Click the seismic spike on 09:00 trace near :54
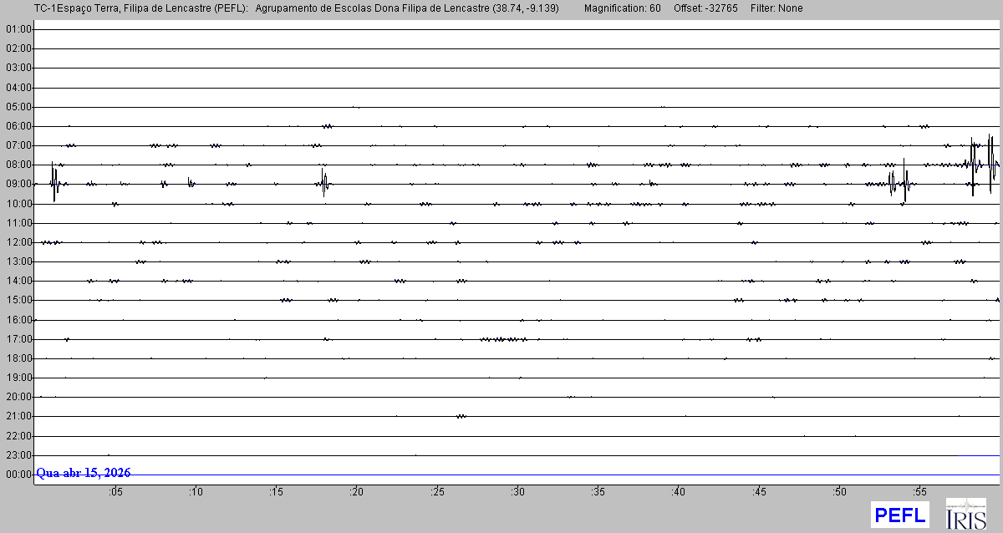The height and width of the screenshot is (533, 1003). coord(892,183)
